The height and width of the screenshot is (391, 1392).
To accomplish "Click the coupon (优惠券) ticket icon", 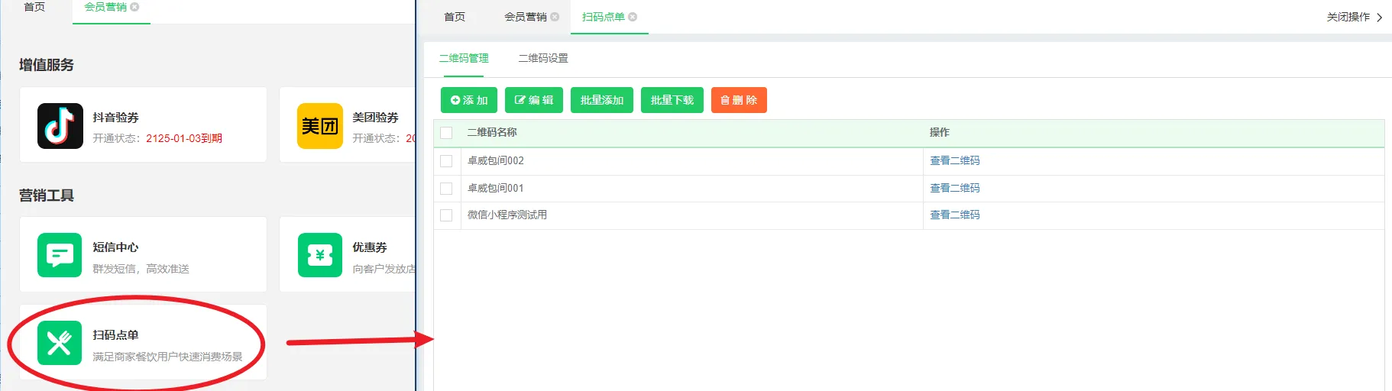I will [319, 255].
